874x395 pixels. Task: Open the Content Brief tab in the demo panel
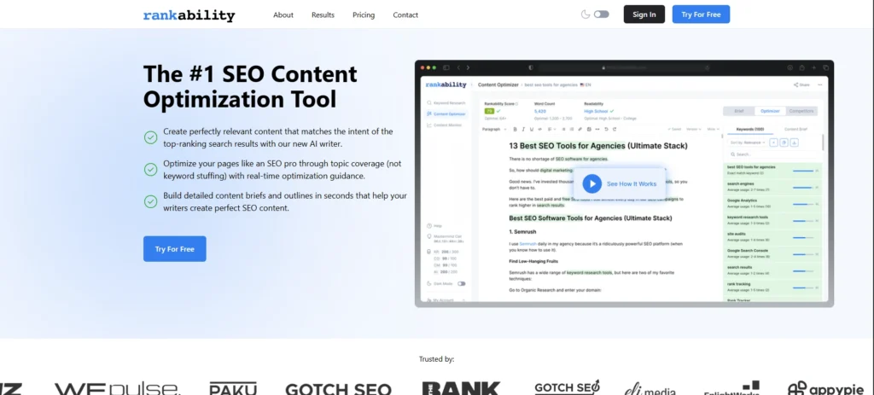click(x=795, y=130)
